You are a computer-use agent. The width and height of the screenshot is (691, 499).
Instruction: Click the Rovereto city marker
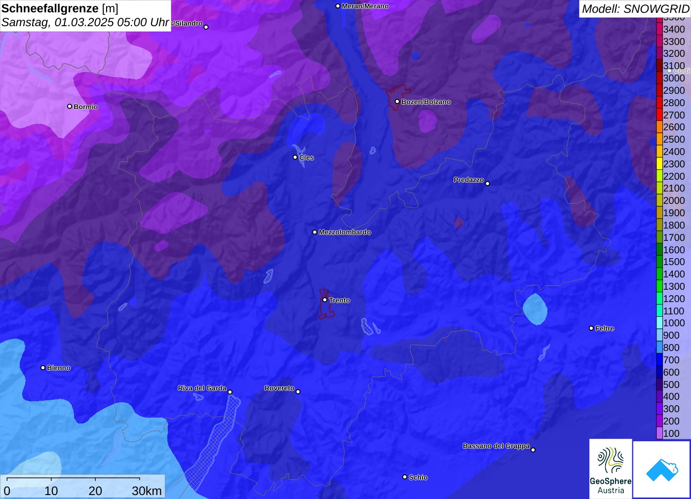tap(298, 392)
